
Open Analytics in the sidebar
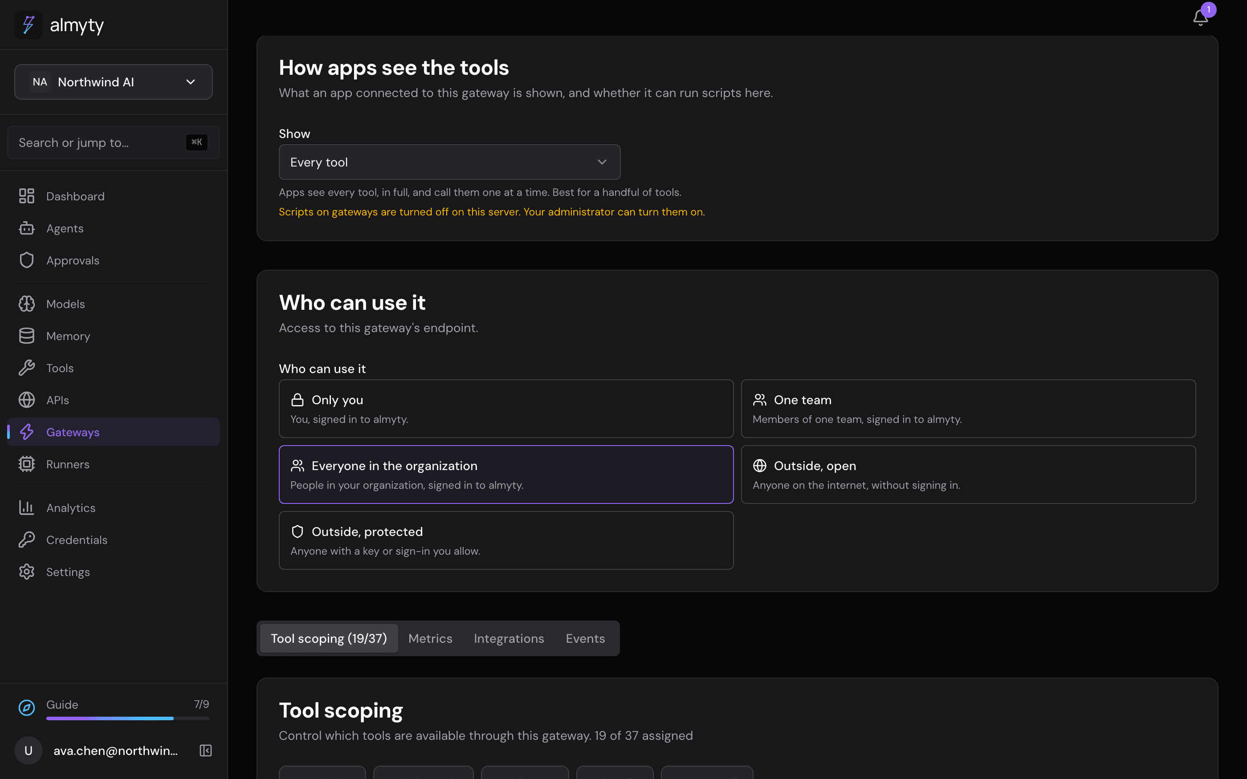(114, 507)
